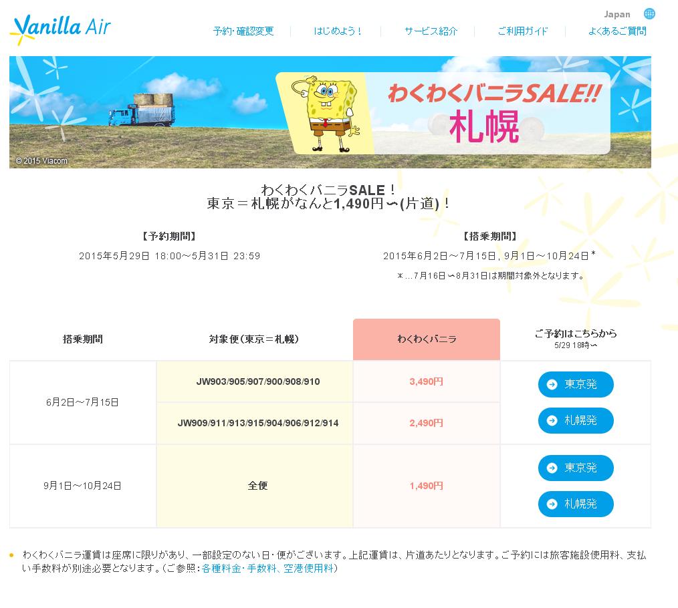The width and height of the screenshot is (678, 608).
Task: Select headline 東京＝札幌がなんと1,490円〜(片道)！
Action: point(328,204)
